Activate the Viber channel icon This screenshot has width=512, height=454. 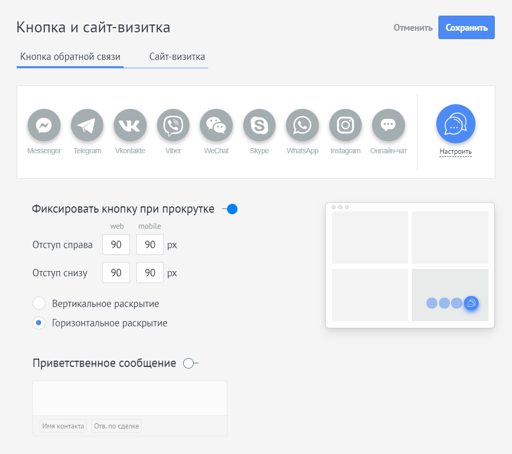tap(173, 125)
